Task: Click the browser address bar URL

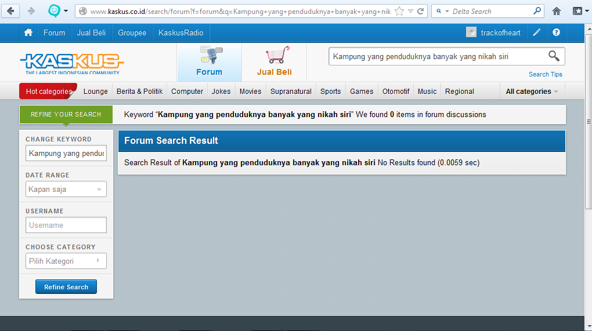Action: point(240,12)
